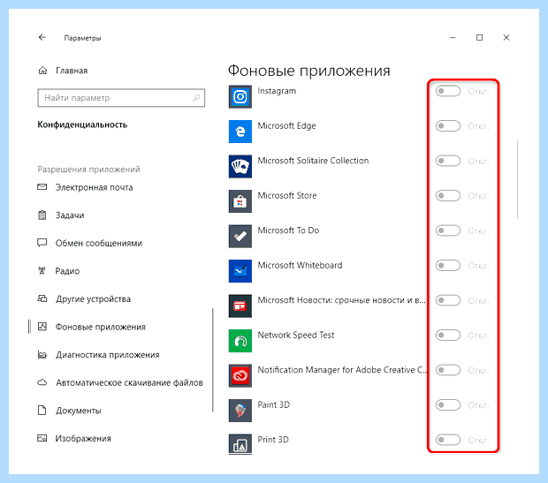The height and width of the screenshot is (483, 548).
Task: Click the Microsoft To Do checkmark icon
Action: click(240, 237)
